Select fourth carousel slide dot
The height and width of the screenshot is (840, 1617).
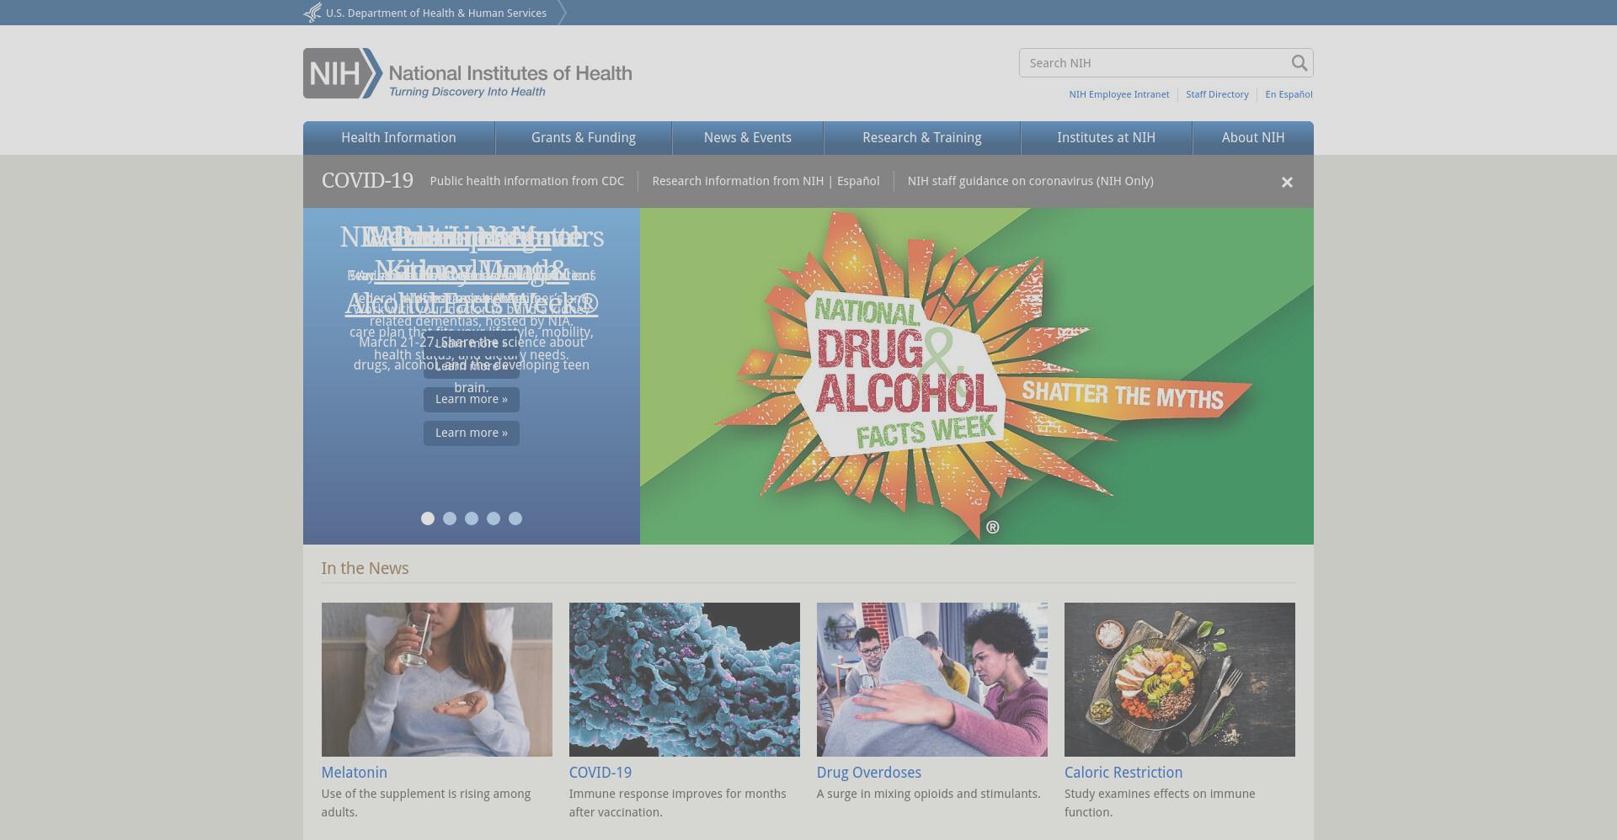(494, 518)
